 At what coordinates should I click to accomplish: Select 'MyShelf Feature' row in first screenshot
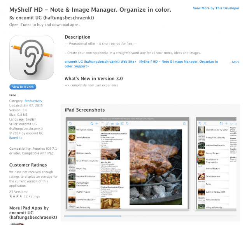[x=84, y=192]
